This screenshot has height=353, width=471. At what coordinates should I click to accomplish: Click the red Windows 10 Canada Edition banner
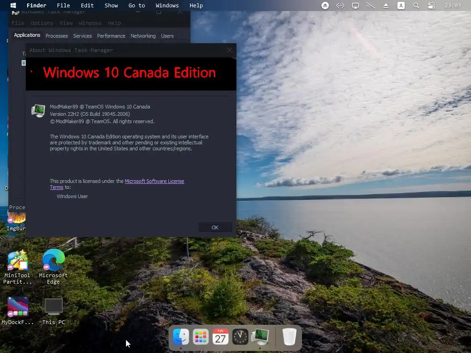[131, 73]
